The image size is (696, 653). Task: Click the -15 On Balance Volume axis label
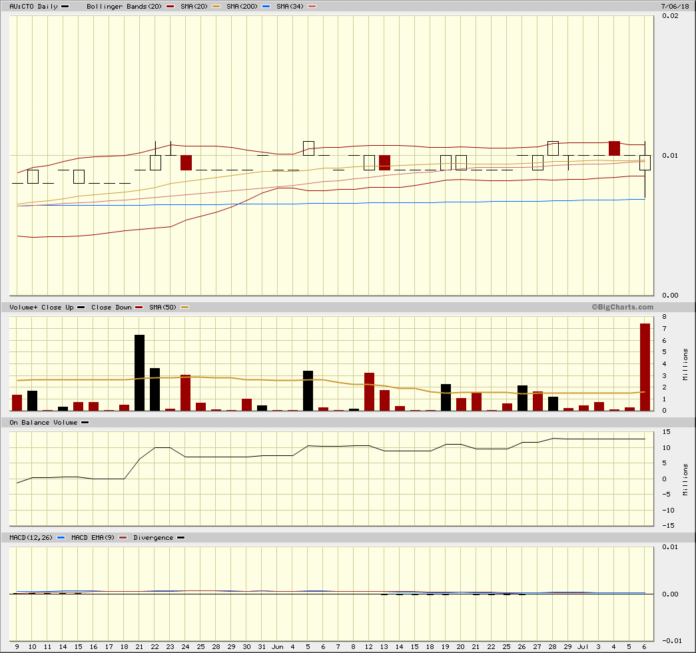[668, 526]
